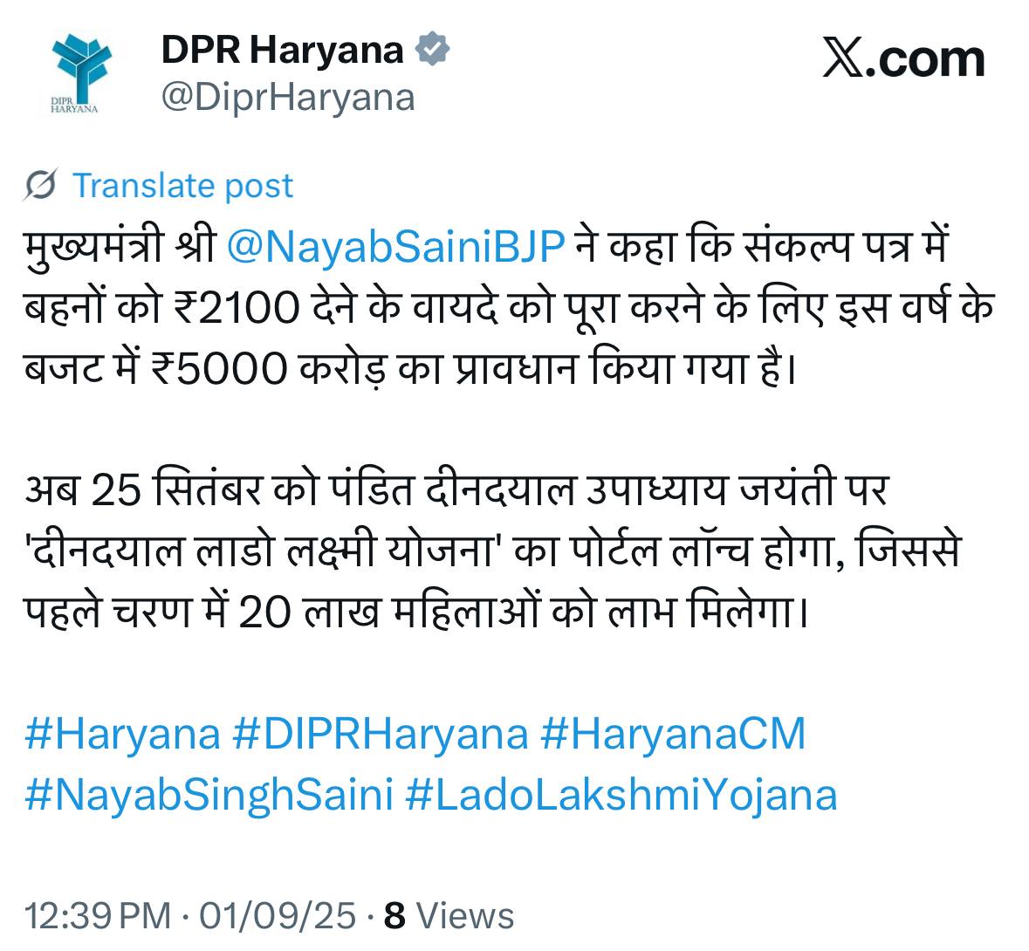This screenshot has width=1029, height=951.
Task: Click the ₹2100 amount in post text
Action: click(x=237, y=308)
